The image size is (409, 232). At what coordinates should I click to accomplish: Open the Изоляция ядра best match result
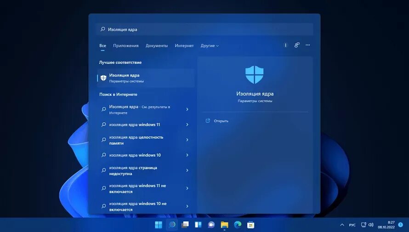pyautogui.click(x=146, y=78)
